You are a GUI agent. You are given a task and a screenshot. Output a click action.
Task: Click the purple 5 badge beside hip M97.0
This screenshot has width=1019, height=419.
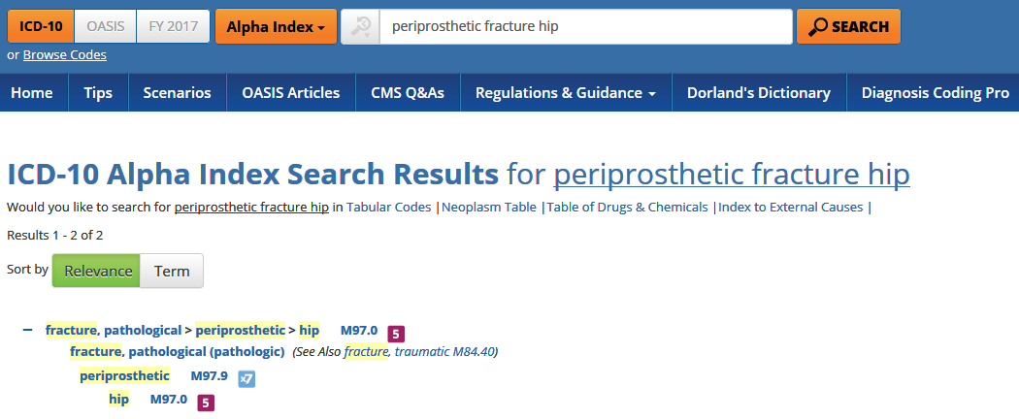pyautogui.click(x=206, y=402)
